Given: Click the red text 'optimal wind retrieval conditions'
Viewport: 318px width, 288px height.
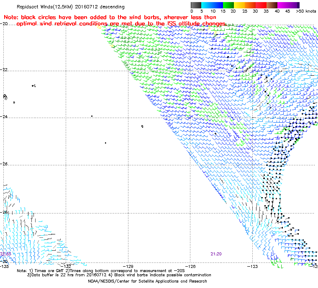Looking at the screenshot, I should [x=62, y=24].
